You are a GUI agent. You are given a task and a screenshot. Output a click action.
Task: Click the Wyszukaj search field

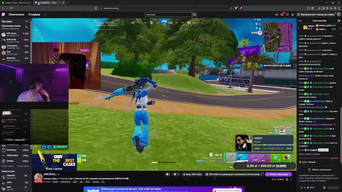pos(168,14)
